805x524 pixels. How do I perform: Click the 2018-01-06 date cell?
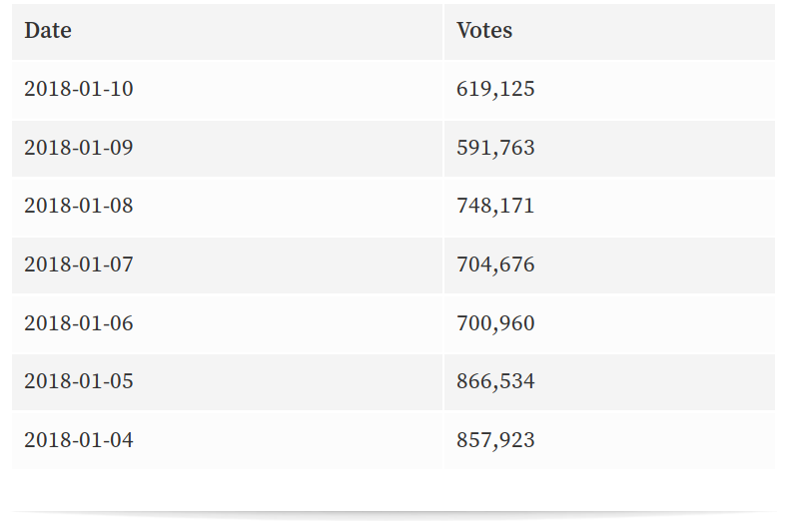(79, 323)
